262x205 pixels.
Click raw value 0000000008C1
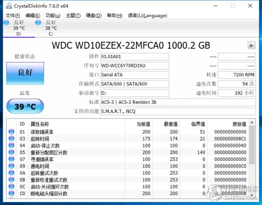[230, 139]
